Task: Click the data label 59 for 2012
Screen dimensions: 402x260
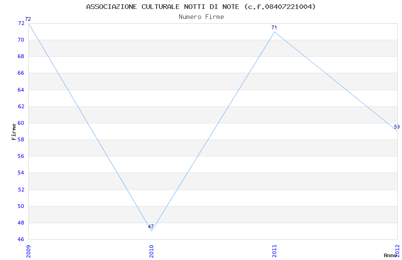Action: 397,127
